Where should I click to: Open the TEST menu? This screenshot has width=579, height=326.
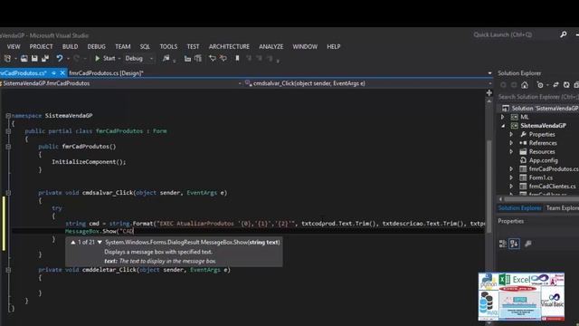point(193,46)
